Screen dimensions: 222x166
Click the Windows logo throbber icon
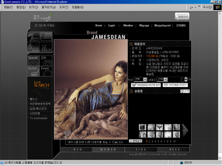tap(218, 7)
